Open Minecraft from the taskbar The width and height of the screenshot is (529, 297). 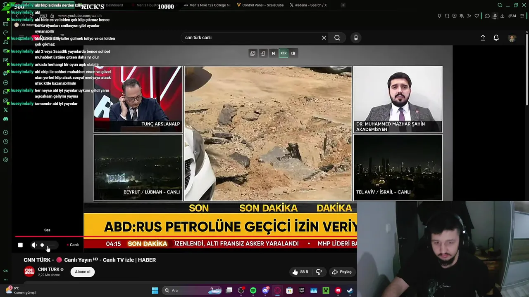[x=326, y=290]
